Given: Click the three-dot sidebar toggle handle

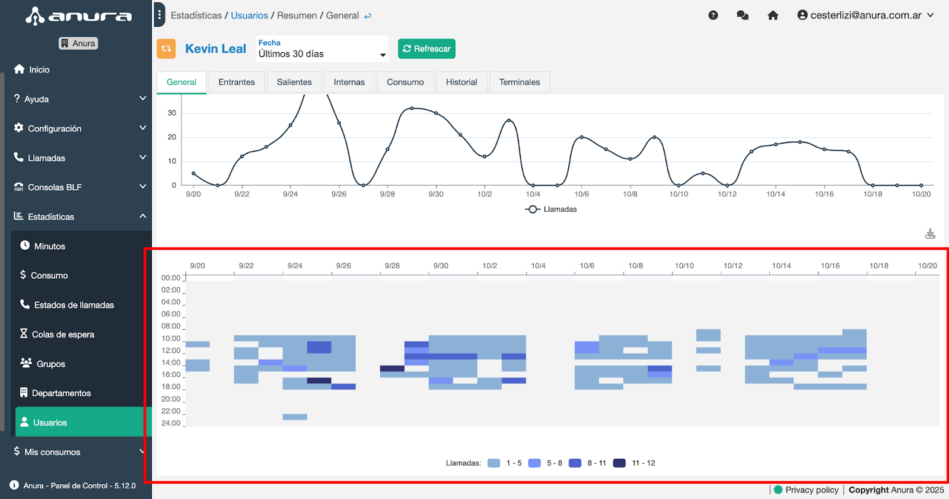Looking at the screenshot, I should [x=159, y=15].
